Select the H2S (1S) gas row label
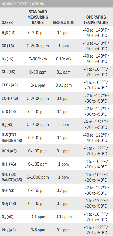This screenshot has width=113, height=236. 8,33
